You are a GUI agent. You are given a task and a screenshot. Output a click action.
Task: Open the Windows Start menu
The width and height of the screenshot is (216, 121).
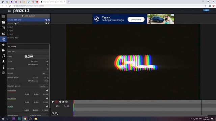(3, 119)
